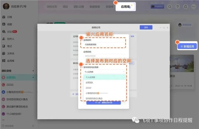Expand the 发布至空间应用库 dropdown
Viewport: 199px width, 129px height.
click(104, 72)
